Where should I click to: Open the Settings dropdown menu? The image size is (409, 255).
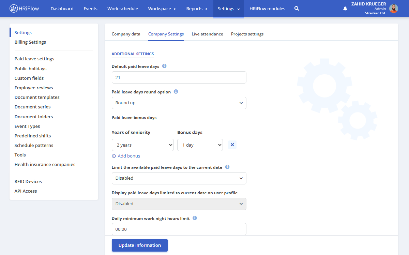click(228, 9)
